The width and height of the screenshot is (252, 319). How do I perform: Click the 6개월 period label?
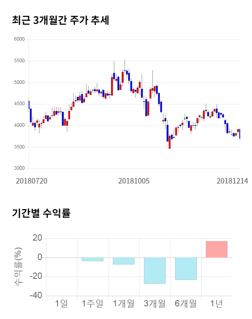(x=185, y=304)
